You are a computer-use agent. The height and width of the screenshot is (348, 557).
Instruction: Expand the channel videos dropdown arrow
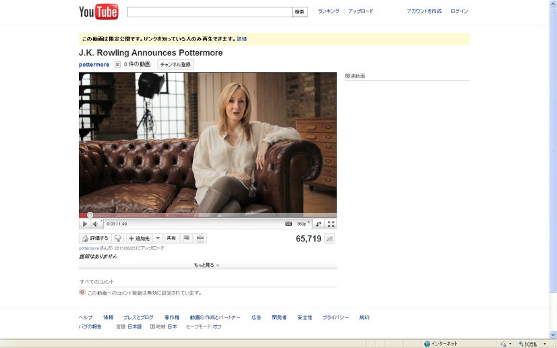point(117,64)
